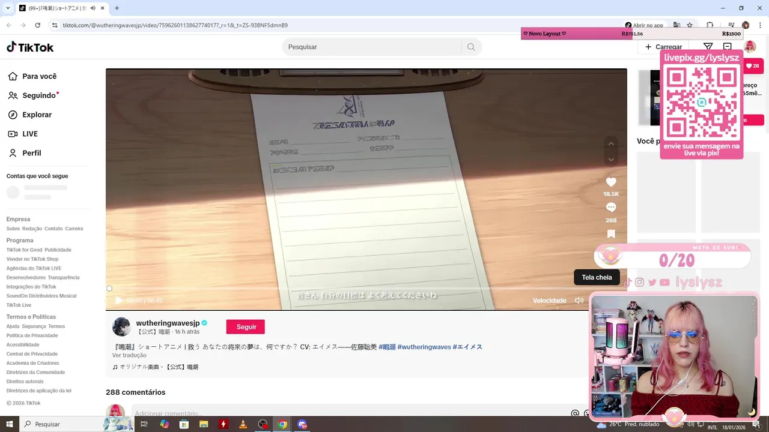
Task: Reload the page
Action: click(37, 25)
